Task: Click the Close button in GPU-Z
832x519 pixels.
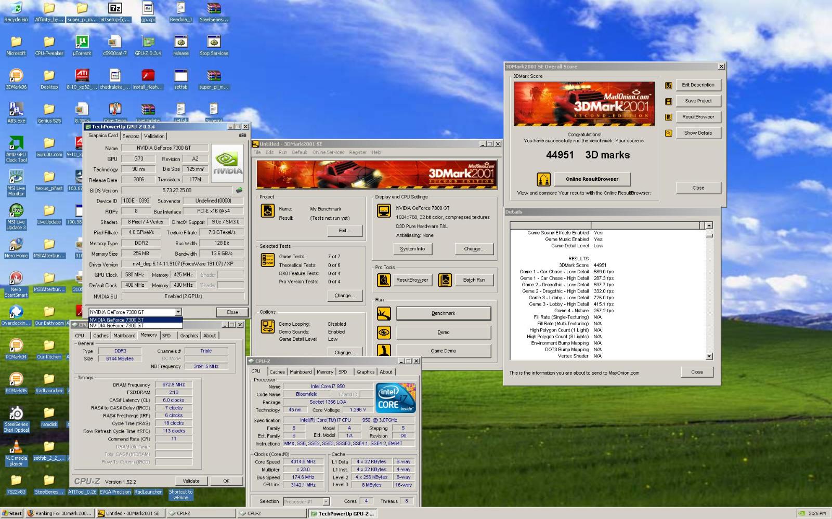Action: [232, 312]
